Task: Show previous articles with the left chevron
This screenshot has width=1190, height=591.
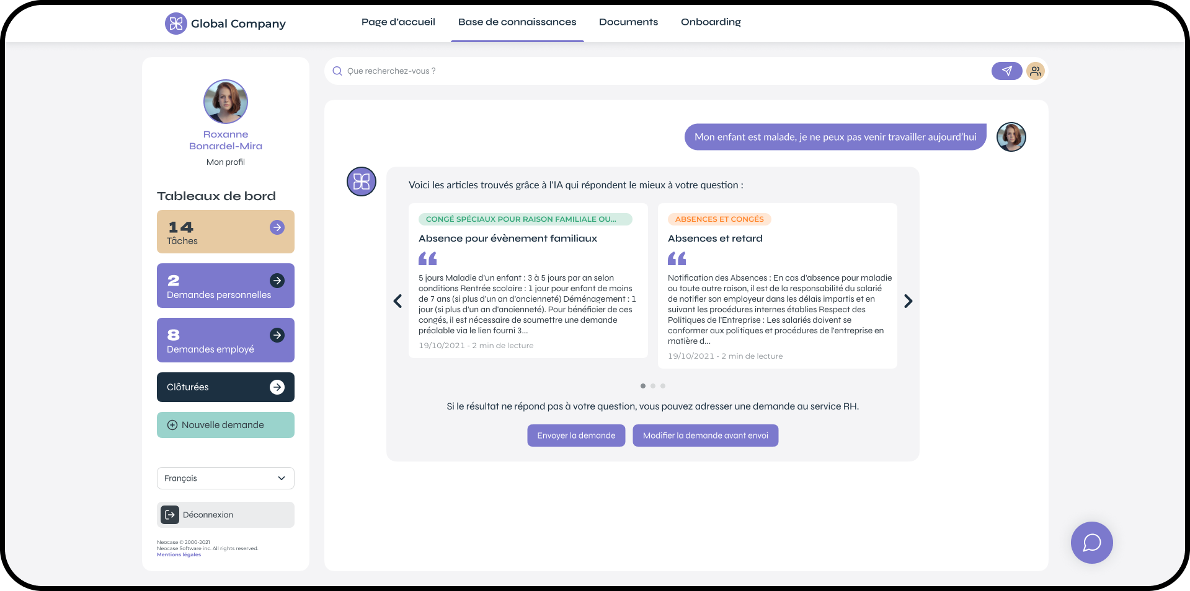Action: (397, 301)
